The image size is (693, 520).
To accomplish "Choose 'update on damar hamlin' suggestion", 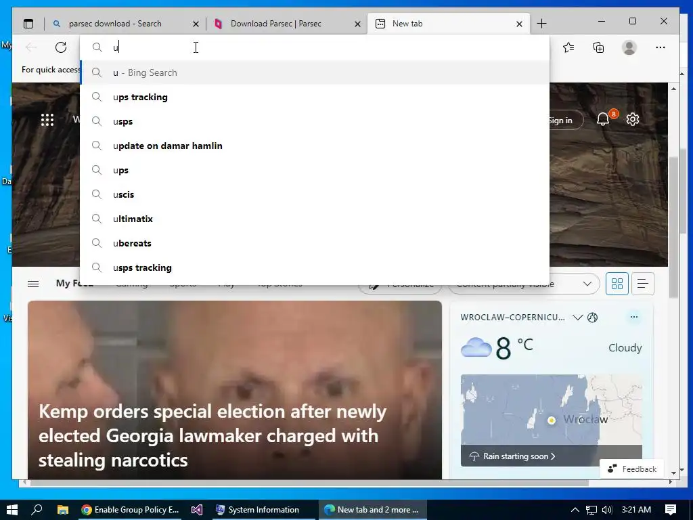I will [x=314, y=146].
